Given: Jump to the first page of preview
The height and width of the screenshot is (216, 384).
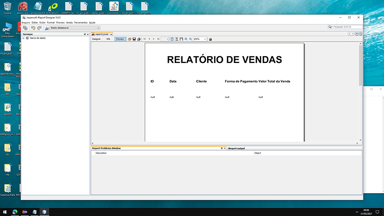Looking at the screenshot, I should (145, 39).
